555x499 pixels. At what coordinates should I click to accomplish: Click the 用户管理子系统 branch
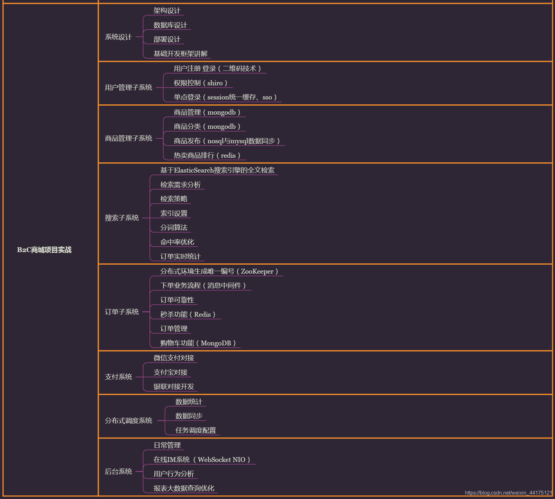[x=129, y=87]
